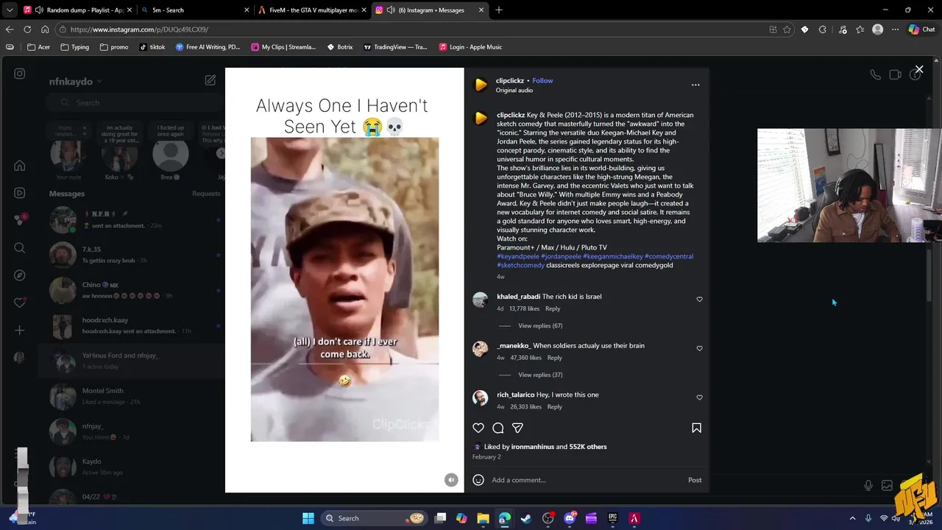The height and width of the screenshot is (530, 942).
Task: Open the emoji picker in the comment box
Action: [x=478, y=480]
